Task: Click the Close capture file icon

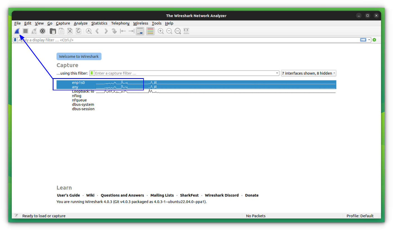Action: [70, 31]
